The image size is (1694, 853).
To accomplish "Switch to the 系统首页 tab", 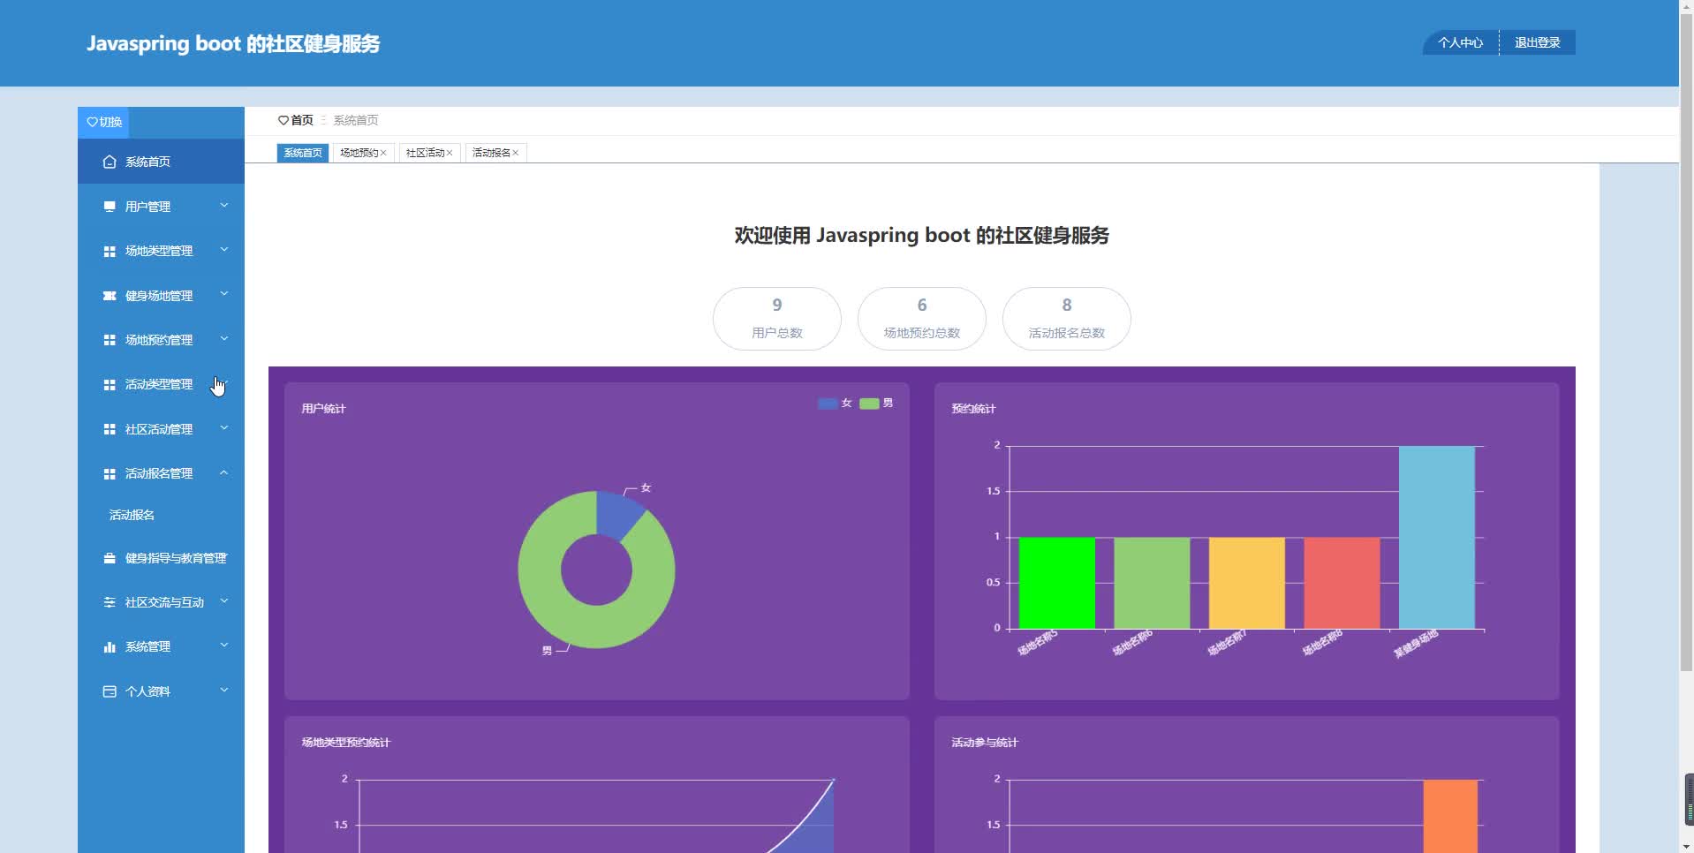I will (303, 153).
